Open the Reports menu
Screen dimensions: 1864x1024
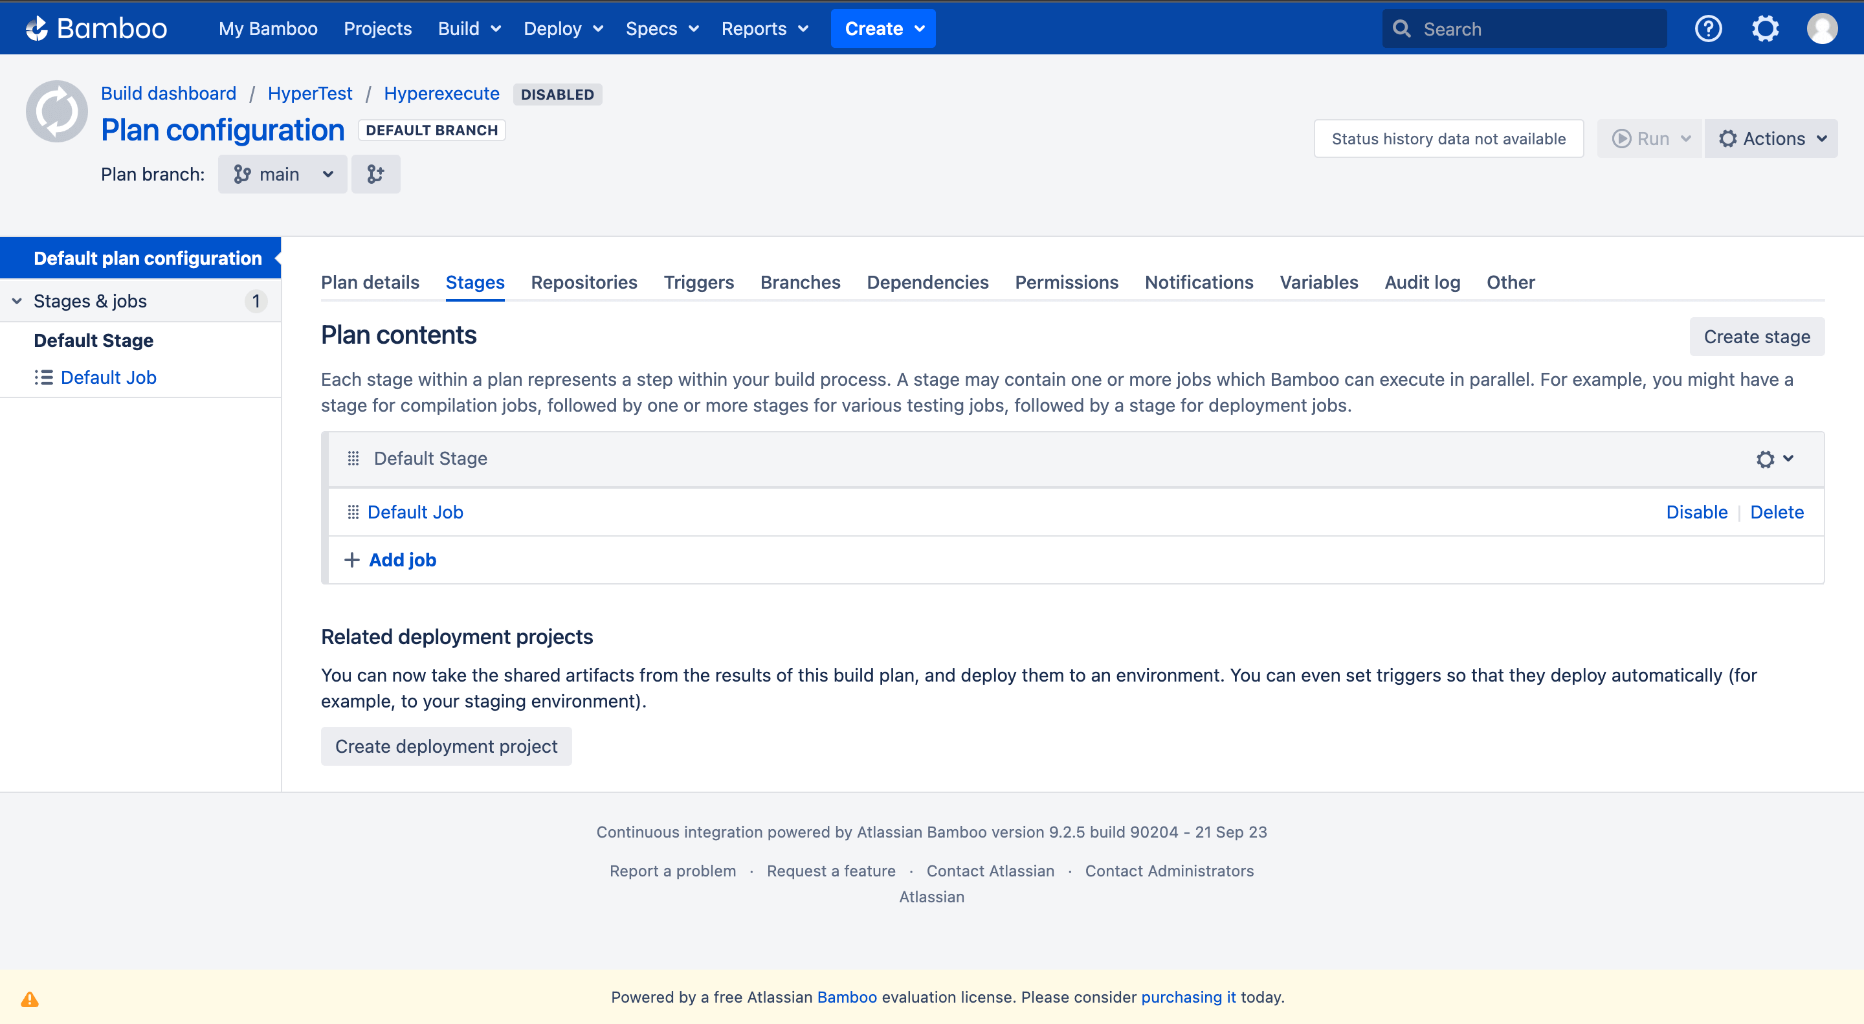764,29
